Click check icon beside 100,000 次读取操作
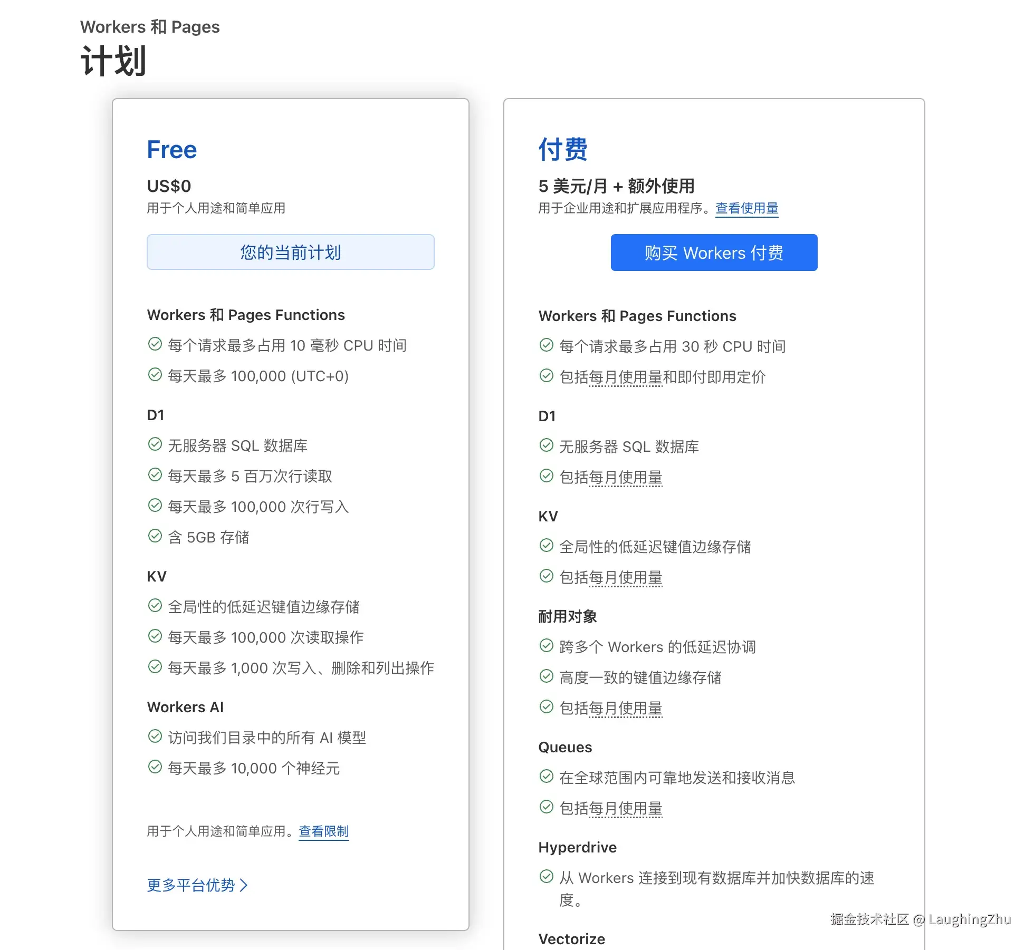 click(155, 636)
